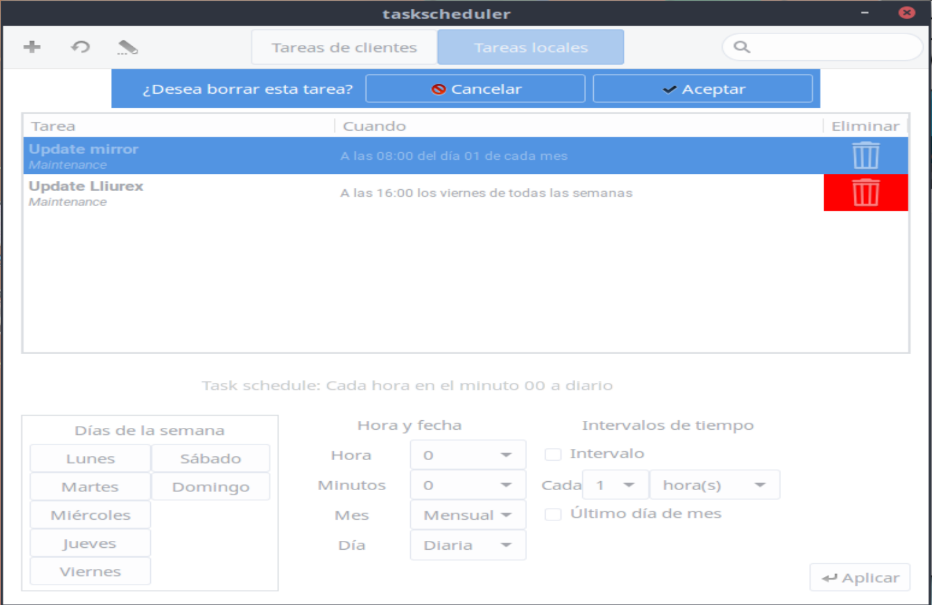Click red trash icon for Update Lliurex
Screen dimensions: 932x605
click(x=866, y=192)
